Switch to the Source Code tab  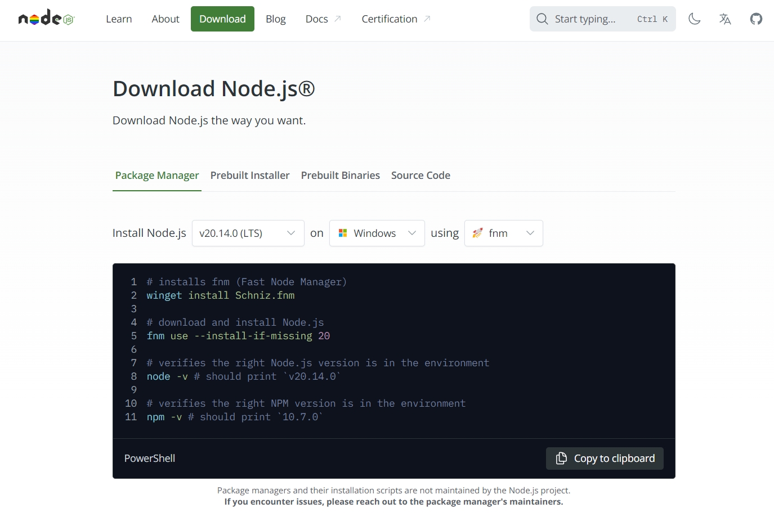click(x=420, y=176)
